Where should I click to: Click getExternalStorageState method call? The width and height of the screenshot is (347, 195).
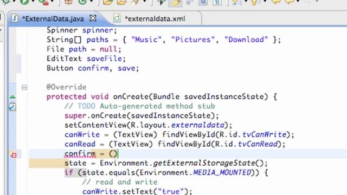point(204,163)
